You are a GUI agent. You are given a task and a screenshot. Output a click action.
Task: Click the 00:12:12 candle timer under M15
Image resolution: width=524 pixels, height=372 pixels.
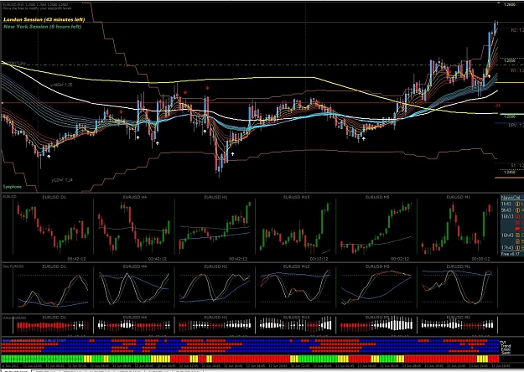pyautogui.click(x=319, y=259)
